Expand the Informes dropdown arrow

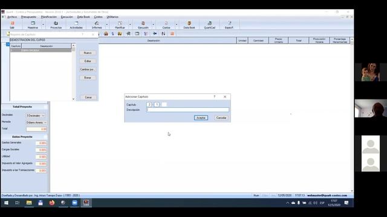point(106,25)
